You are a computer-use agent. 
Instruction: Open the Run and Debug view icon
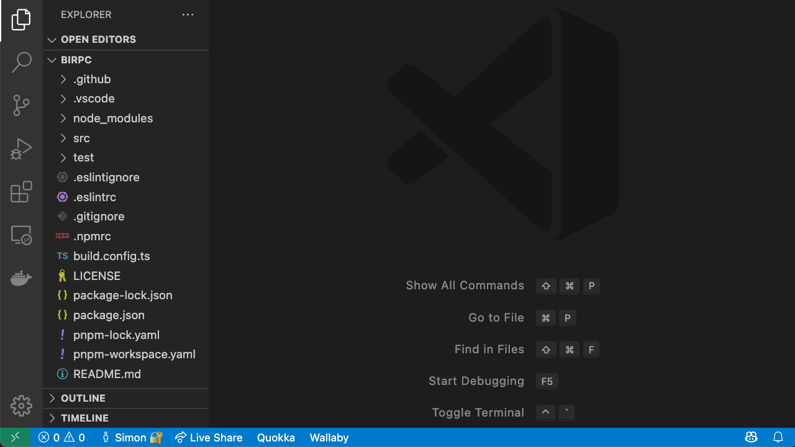coord(21,149)
